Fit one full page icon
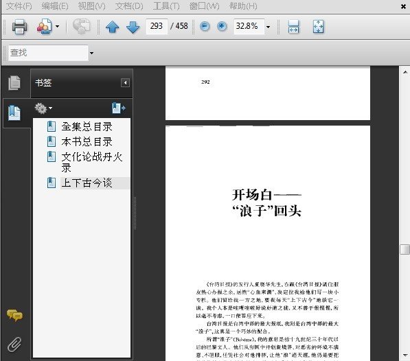 pyautogui.click(x=318, y=27)
